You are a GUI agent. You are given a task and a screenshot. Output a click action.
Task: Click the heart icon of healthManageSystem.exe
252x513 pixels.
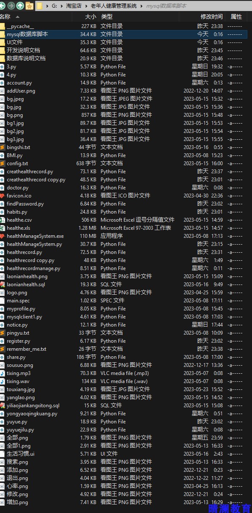coord(2,236)
